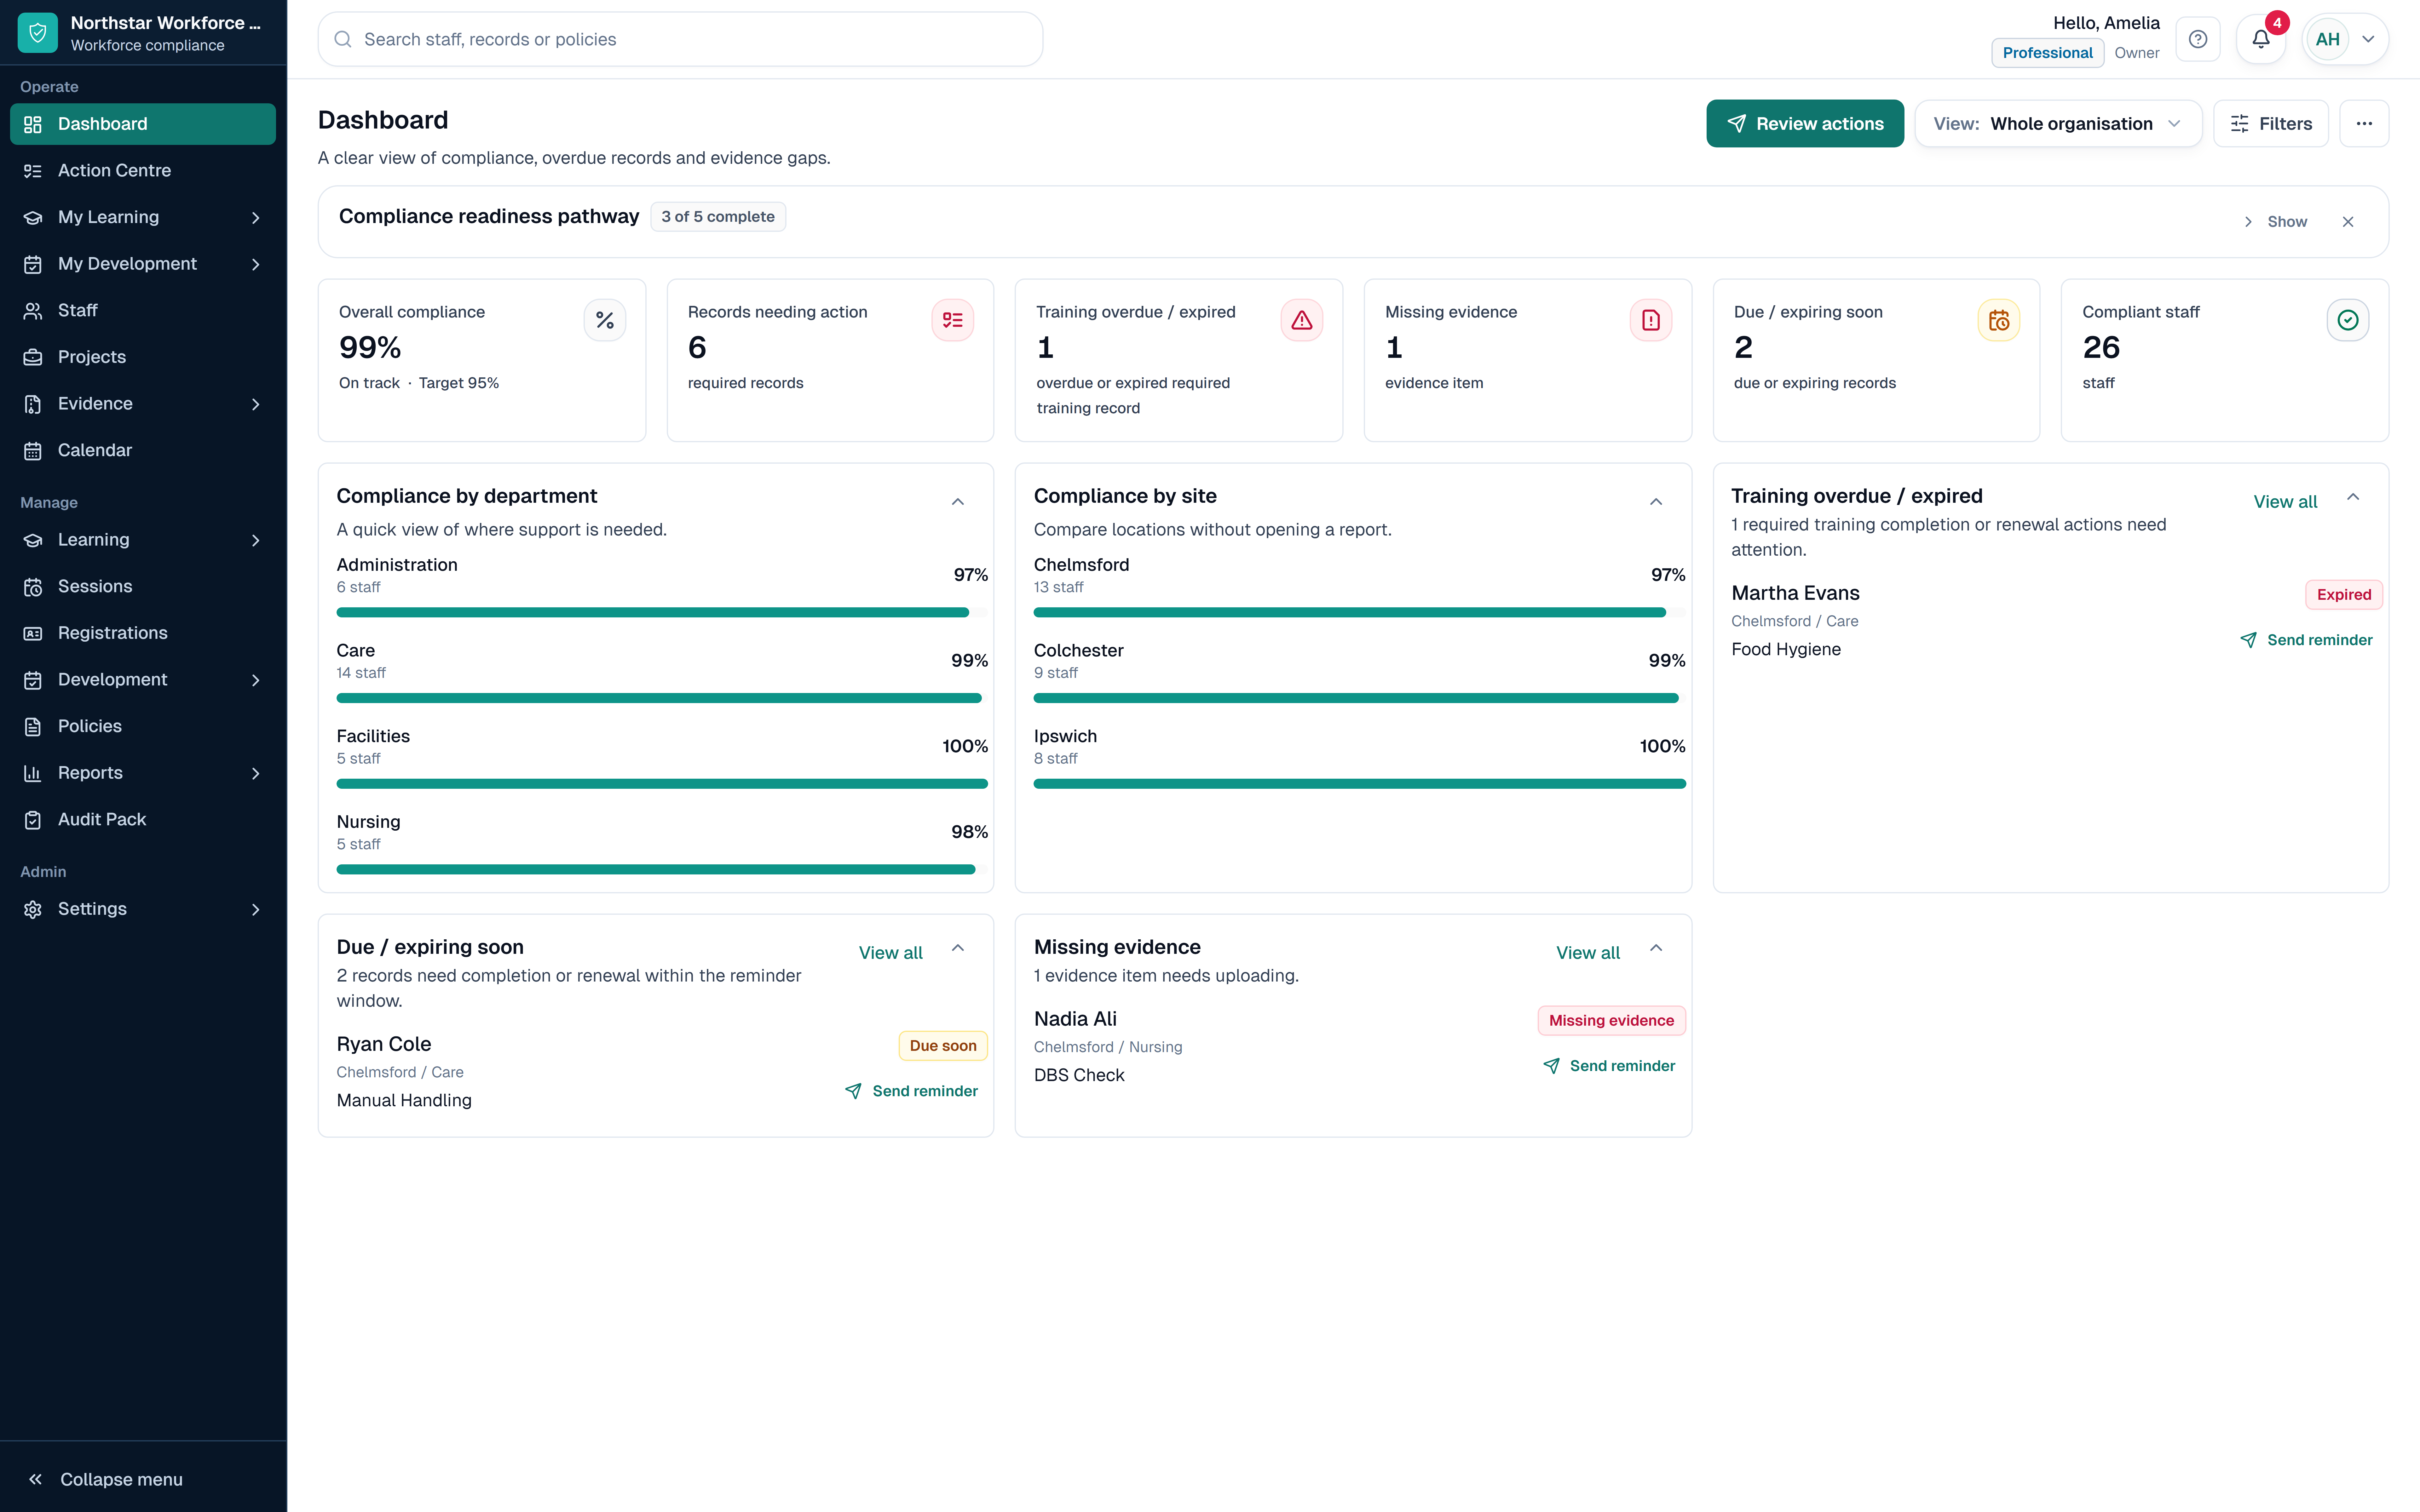This screenshot has height=1512, width=2420.
Task: Click the overall compliance percent icon
Action: tap(605, 320)
